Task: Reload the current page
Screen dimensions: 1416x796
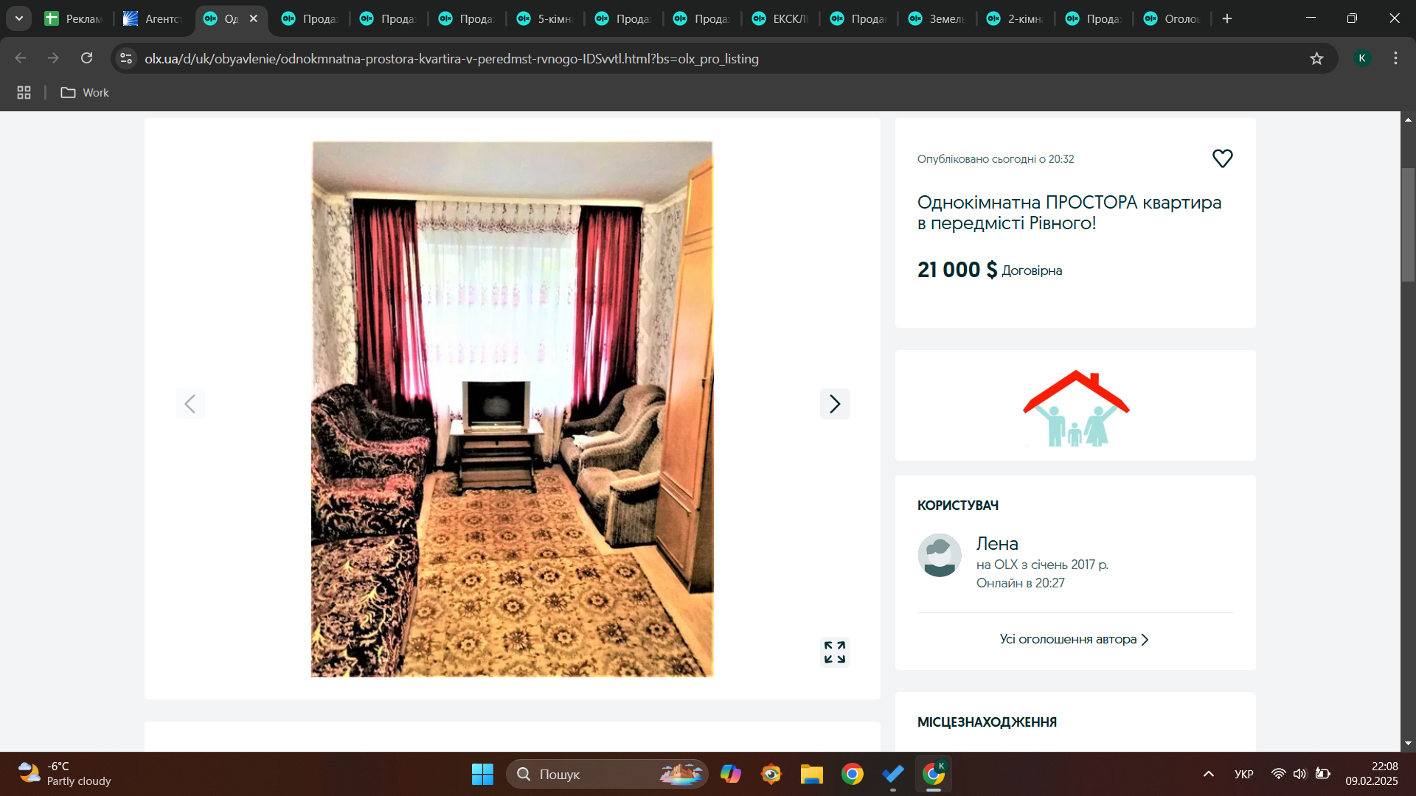Action: 87,58
